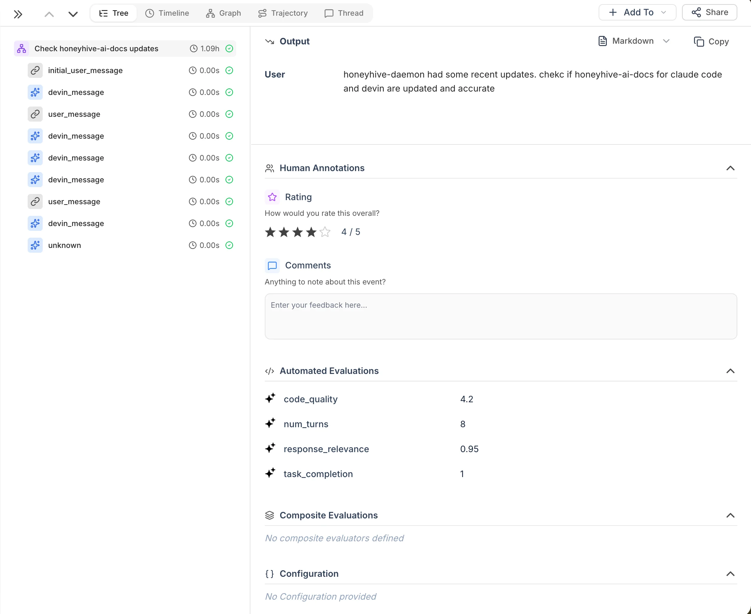The height and width of the screenshot is (614, 751).
Task: Click the response_relevance sparkle icon
Action: coord(270,448)
